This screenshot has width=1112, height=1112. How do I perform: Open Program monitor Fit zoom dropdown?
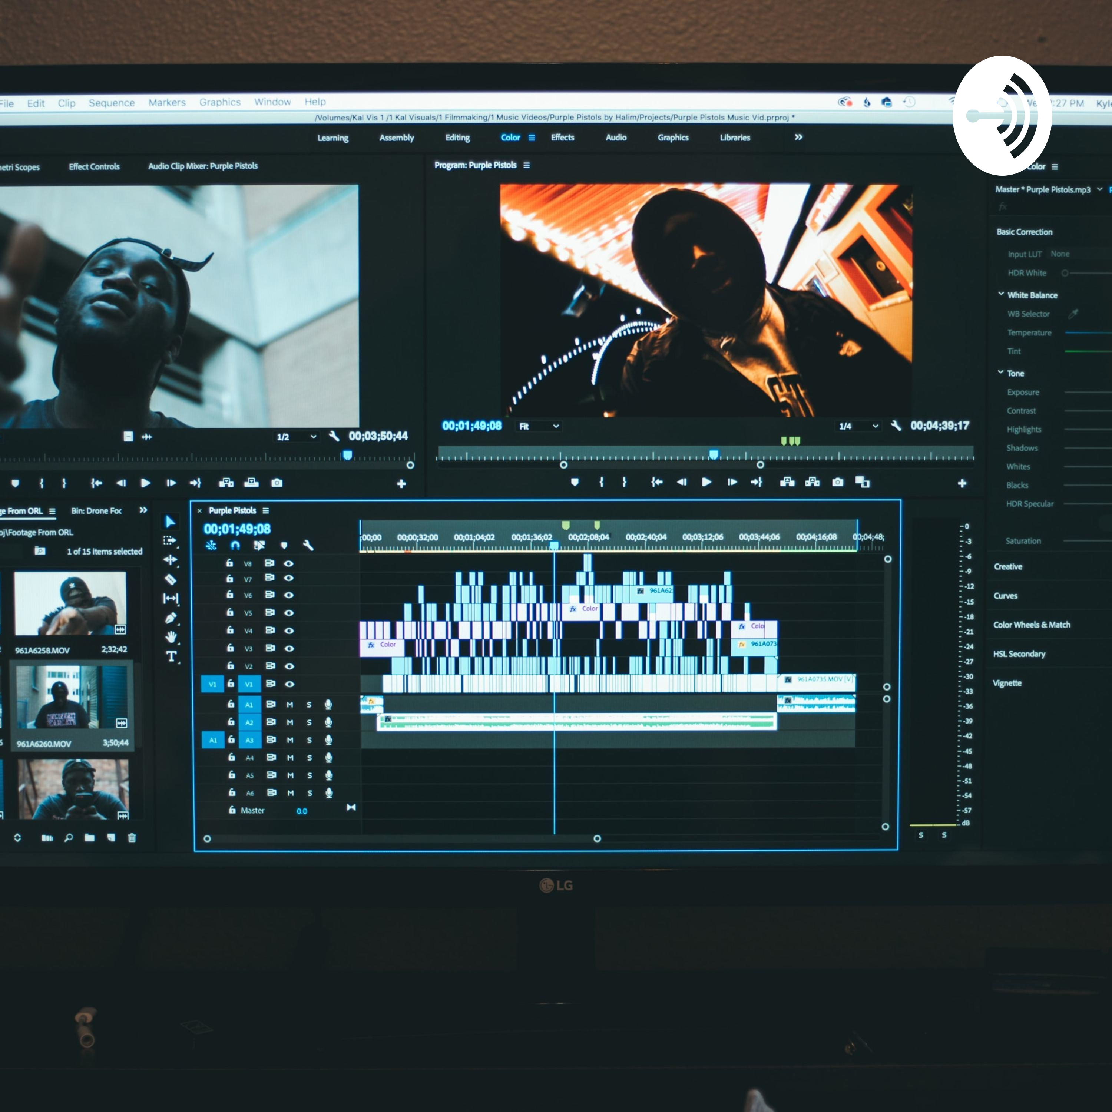tap(539, 426)
